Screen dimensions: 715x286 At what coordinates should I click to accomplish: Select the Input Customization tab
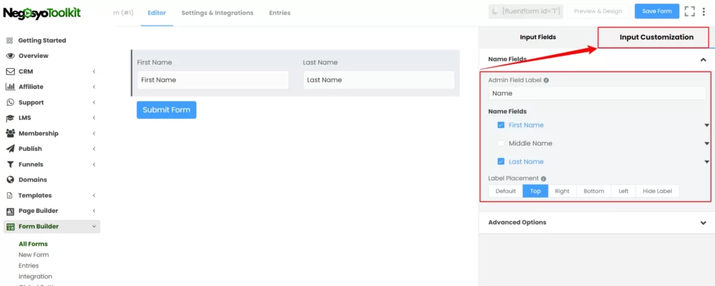point(656,38)
